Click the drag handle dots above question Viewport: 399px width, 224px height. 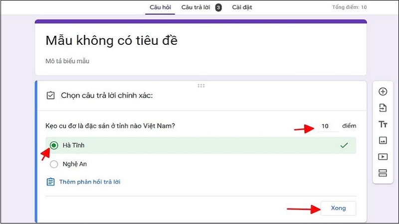pyautogui.click(x=201, y=86)
